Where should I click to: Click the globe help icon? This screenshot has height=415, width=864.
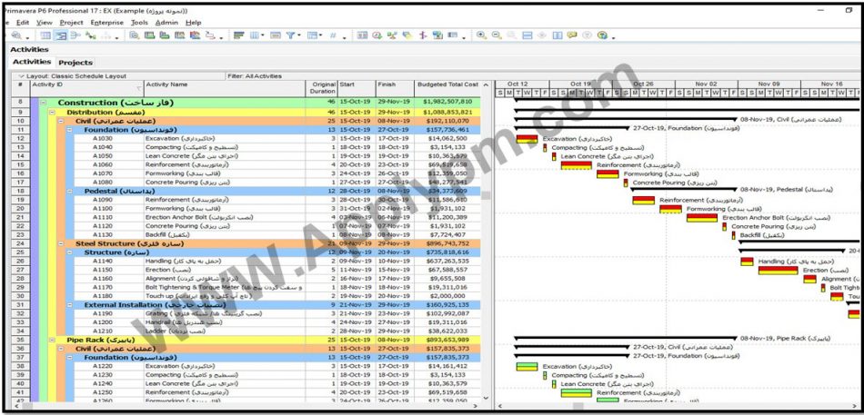602,35
